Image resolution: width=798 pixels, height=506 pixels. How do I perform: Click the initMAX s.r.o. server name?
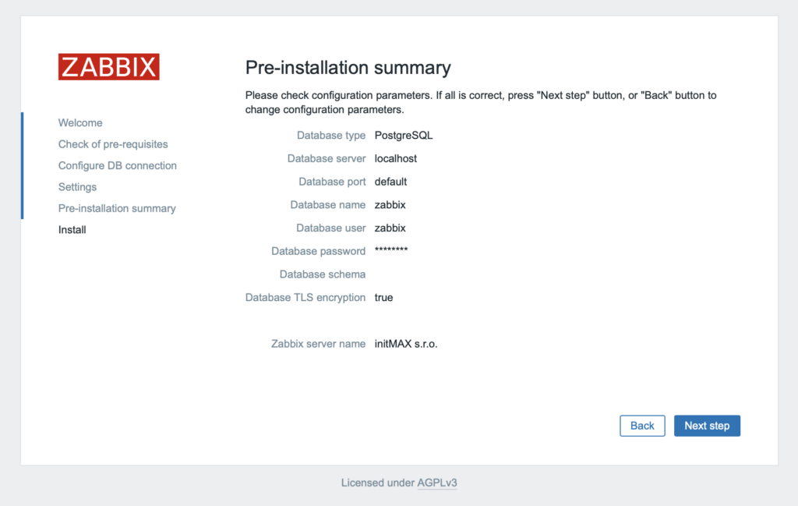pyautogui.click(x=406, y=343)
